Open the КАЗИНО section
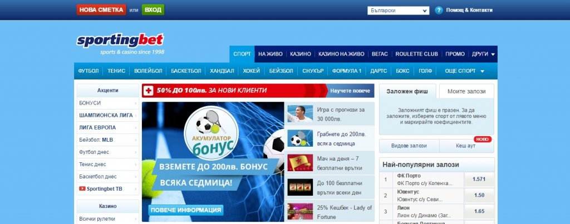This screenshot has height=224, width=570. point(300,54)
